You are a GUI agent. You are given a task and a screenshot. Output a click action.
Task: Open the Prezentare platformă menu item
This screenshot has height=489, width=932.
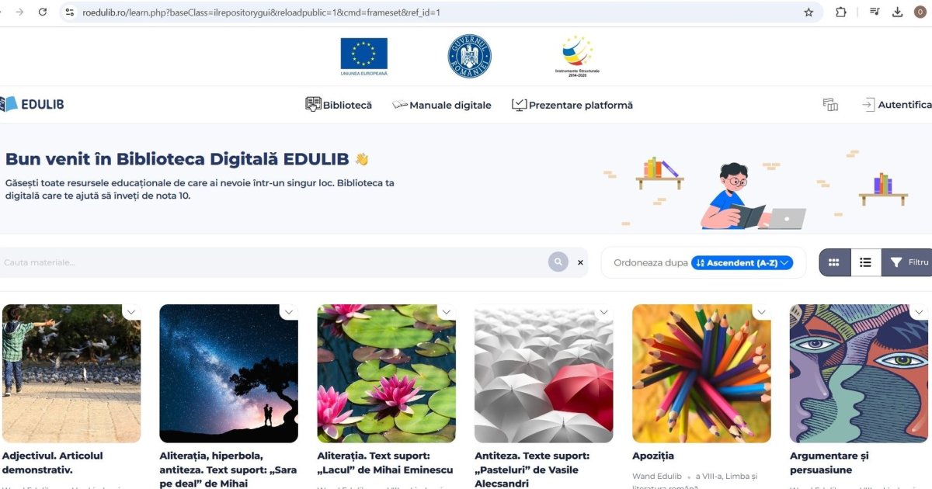(572, 105)
